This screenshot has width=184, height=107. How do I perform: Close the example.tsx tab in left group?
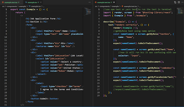(x=41, y=2)
